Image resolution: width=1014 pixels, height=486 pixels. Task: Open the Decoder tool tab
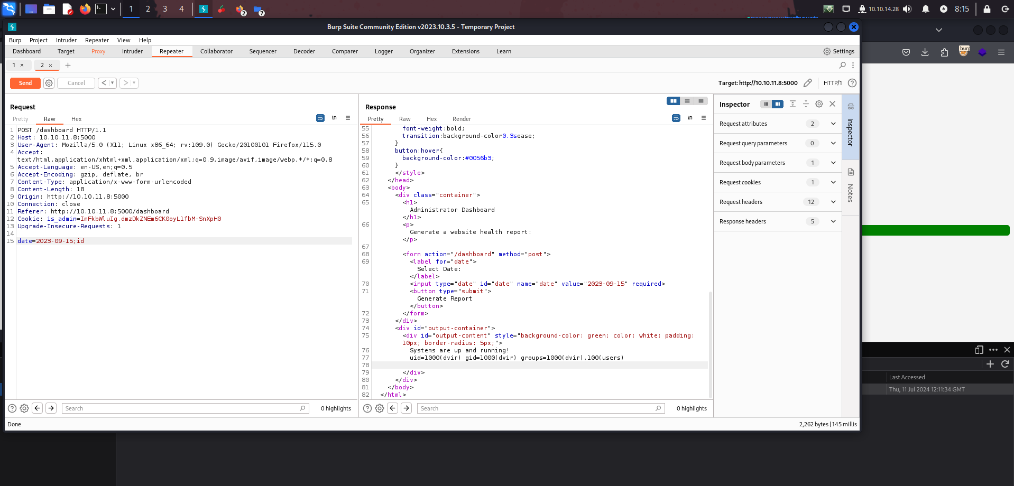(x=304, y=51)
